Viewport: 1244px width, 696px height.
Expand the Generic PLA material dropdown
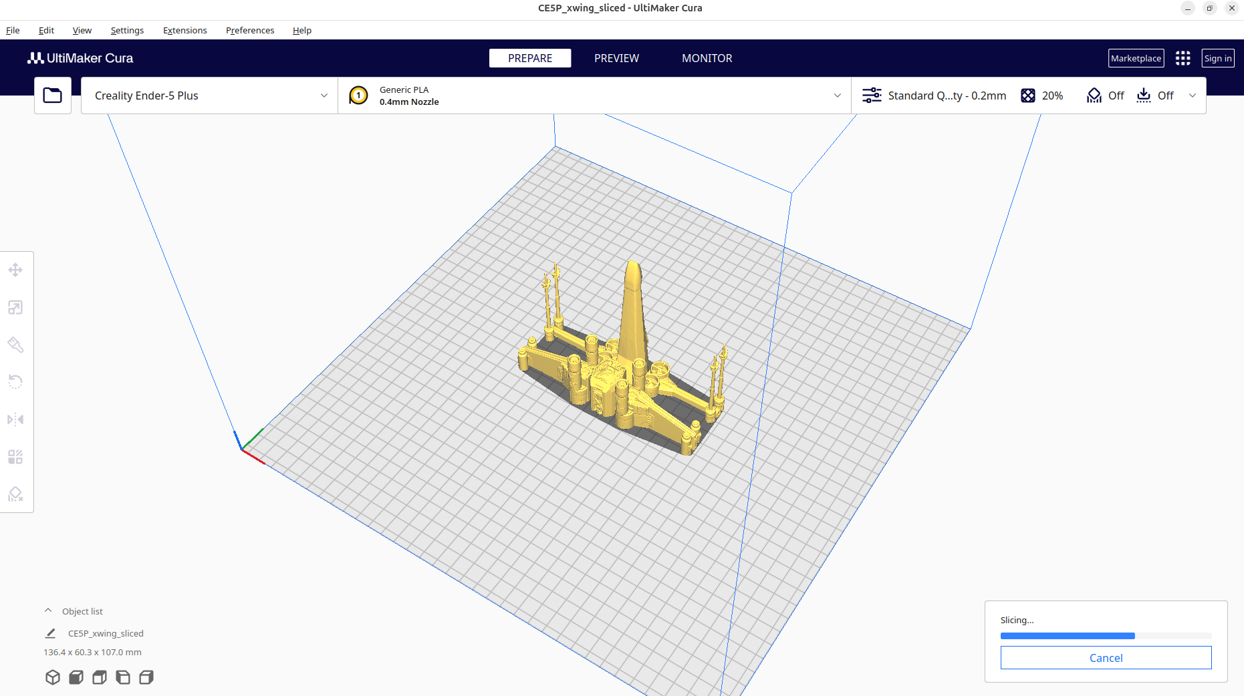pos(594,96)
